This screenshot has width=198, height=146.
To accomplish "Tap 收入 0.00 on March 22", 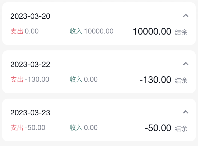I will [x=83, y=80].
